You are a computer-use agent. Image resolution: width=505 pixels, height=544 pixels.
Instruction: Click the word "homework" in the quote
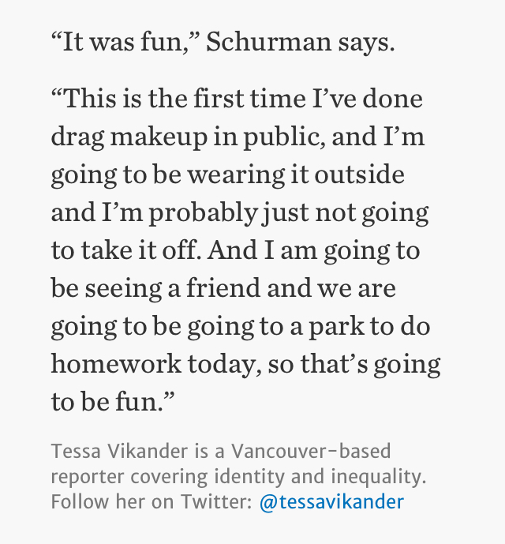pyautogui.click(x=116, y=364)
